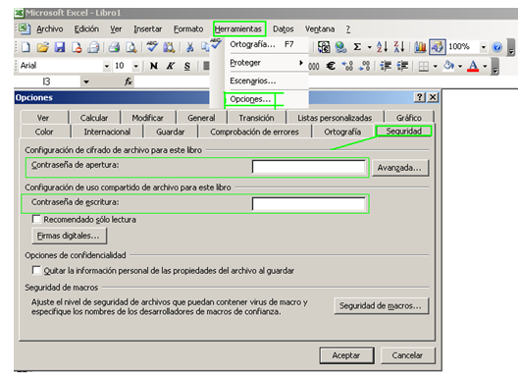Apply bold with the N icon
This screenshot has width=520, height=375.
click(x=153, y=66)
